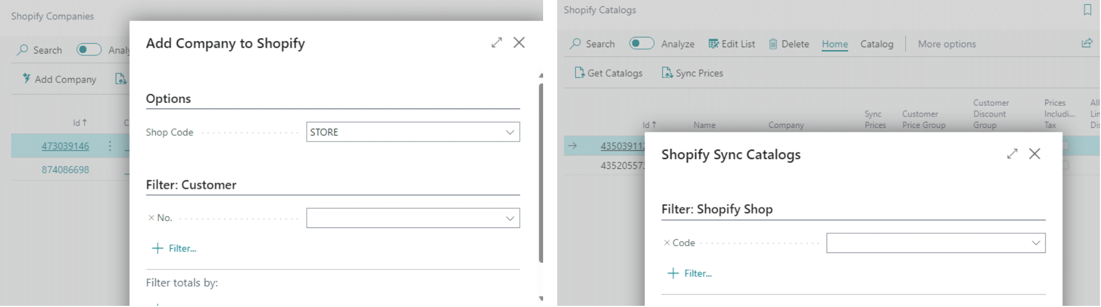Click Sync Prices action
The width and height of the screenshot is (1101, 307).
click(692, 73)
